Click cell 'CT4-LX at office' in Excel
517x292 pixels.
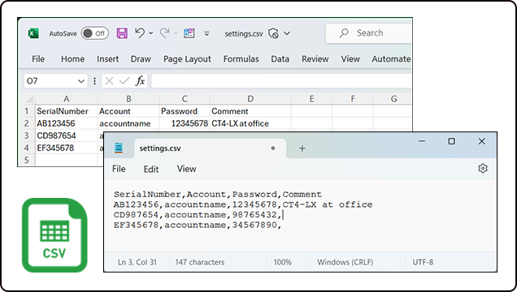pos(250,123)
